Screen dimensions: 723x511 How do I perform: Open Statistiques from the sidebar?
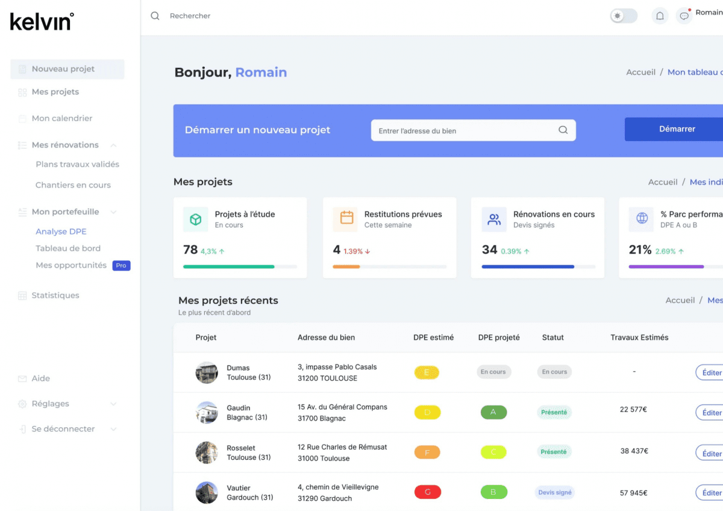coord(55,296)
